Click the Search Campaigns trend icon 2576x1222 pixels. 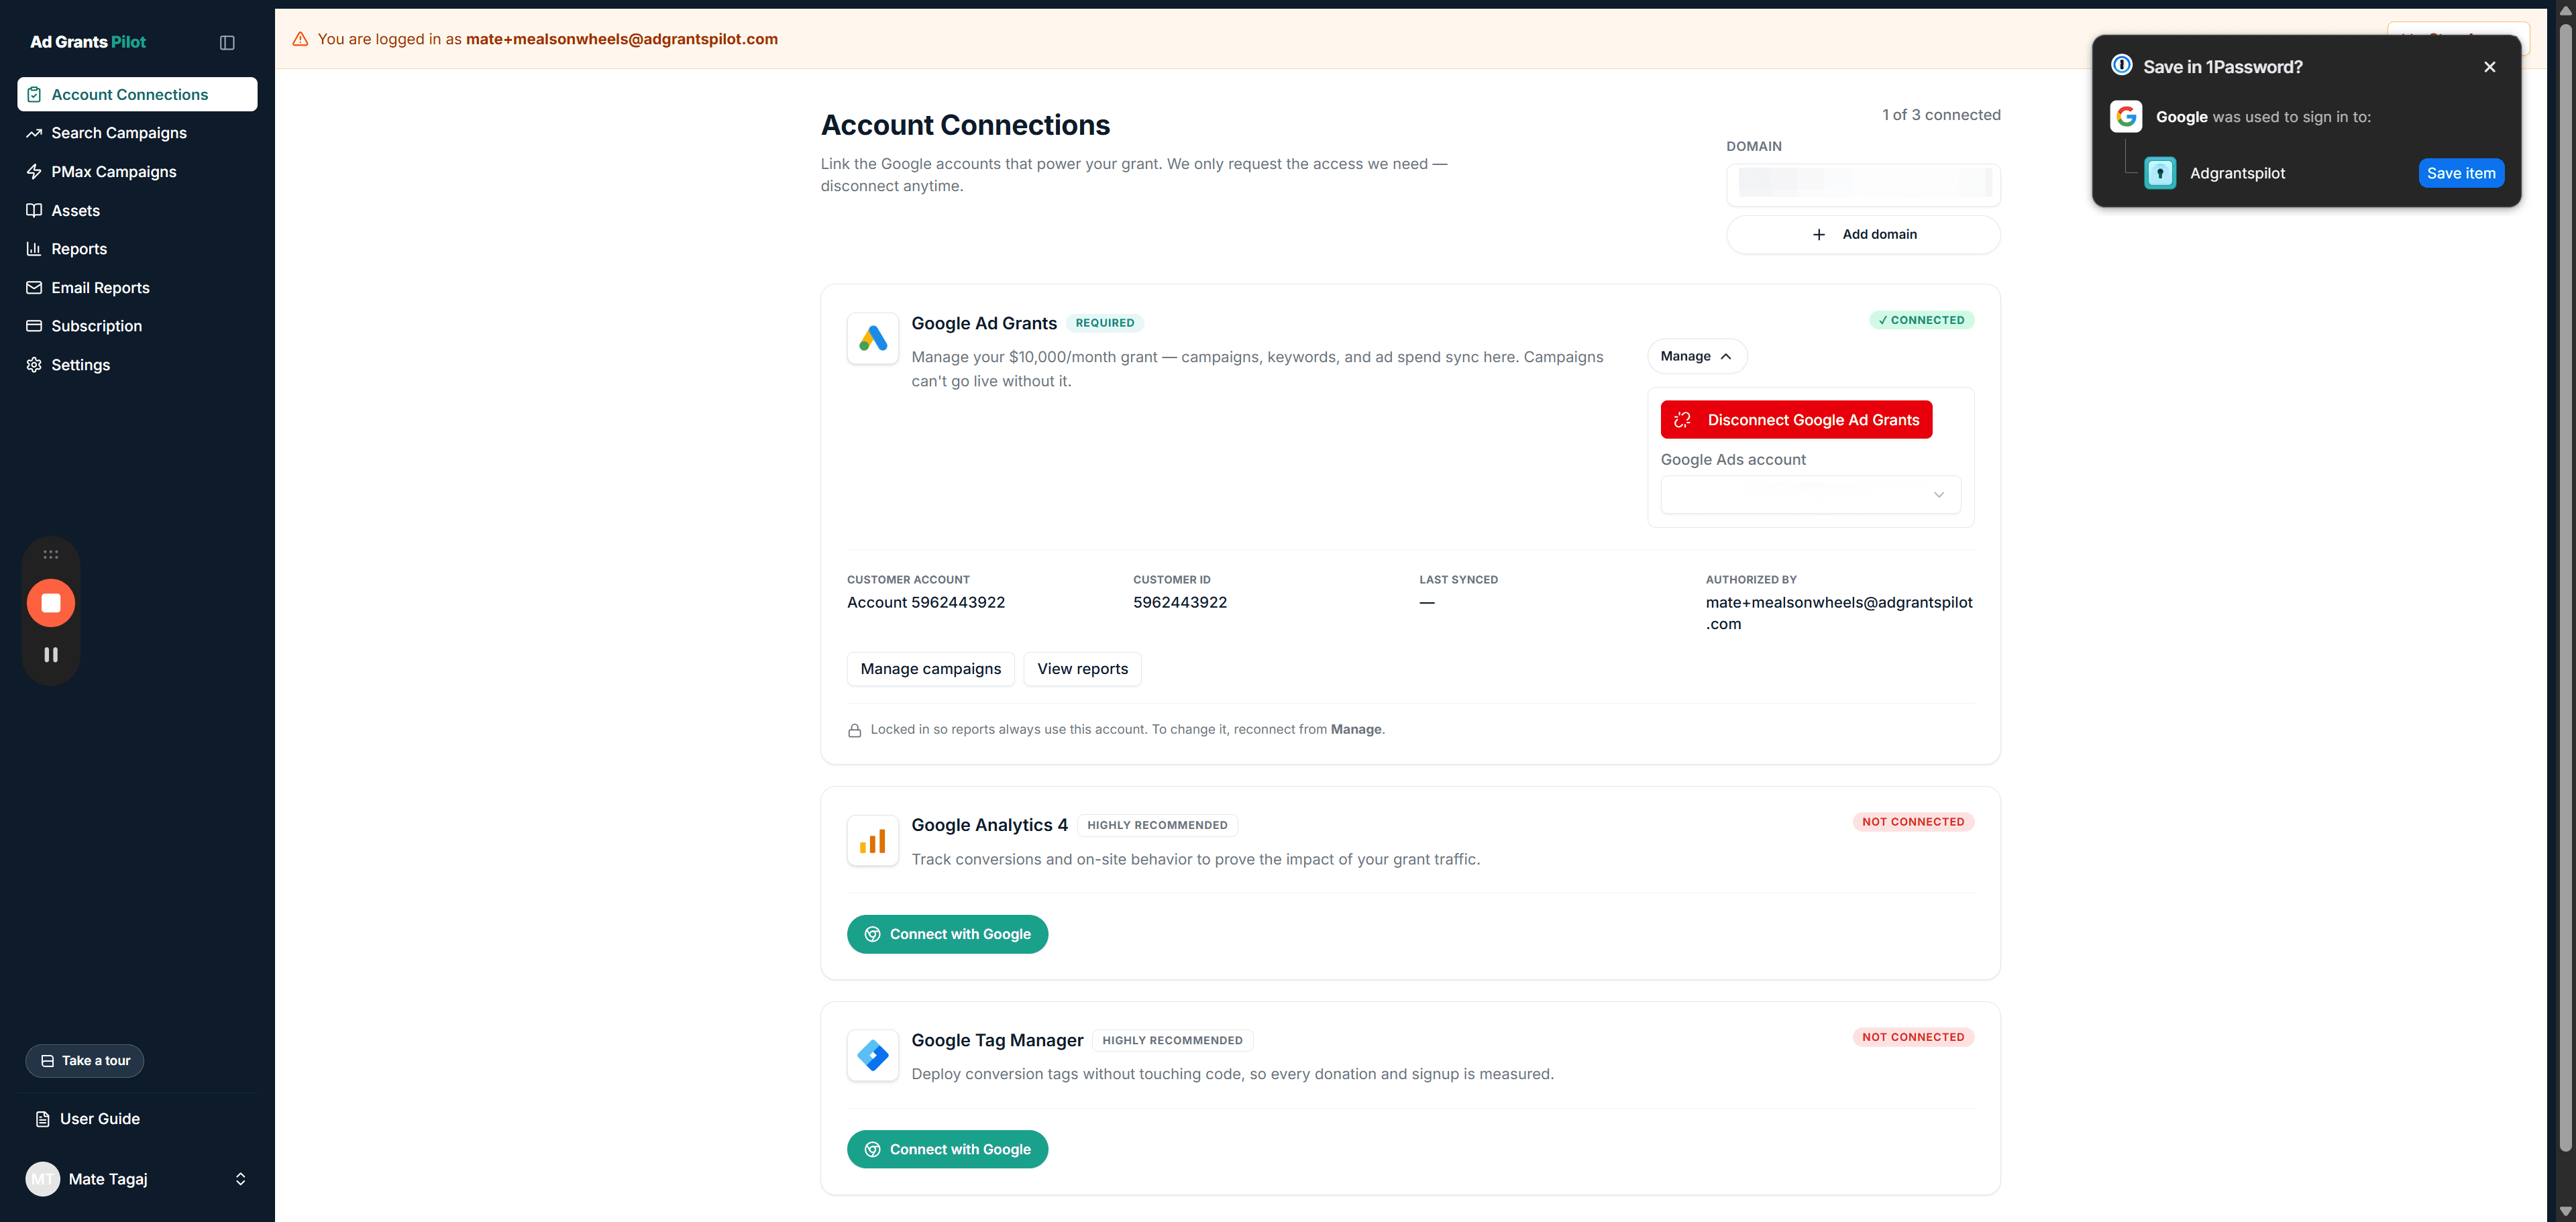34,133
